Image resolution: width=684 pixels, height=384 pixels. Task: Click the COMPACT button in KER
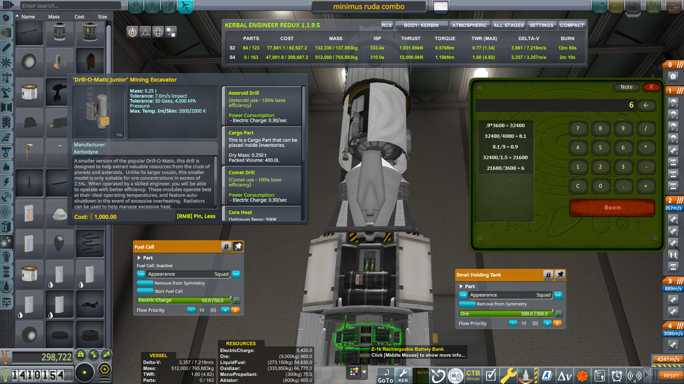pyautogui.click(x=572, y=25)
